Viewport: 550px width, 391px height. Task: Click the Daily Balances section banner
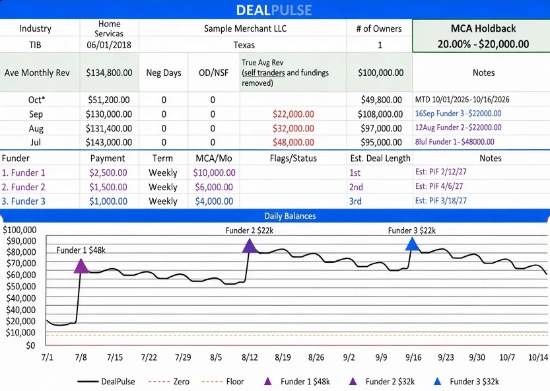pyautogui.click(x=275, y=216)
